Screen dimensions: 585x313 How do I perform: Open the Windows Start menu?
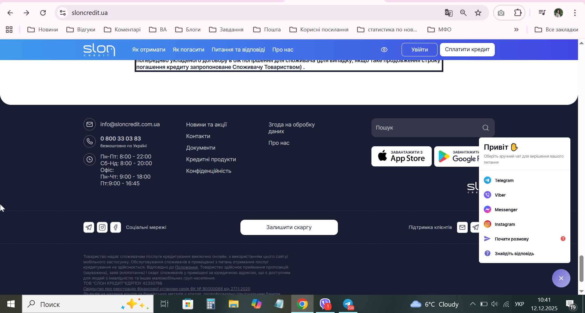coord(11,304)
